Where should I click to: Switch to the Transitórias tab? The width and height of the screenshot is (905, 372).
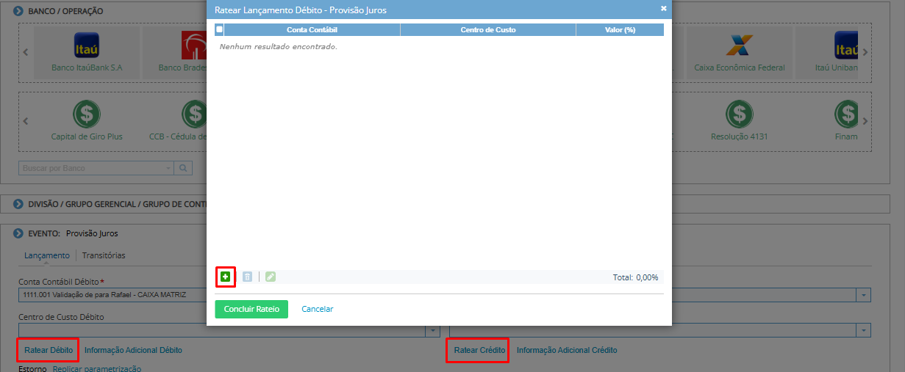coord(104,255)
